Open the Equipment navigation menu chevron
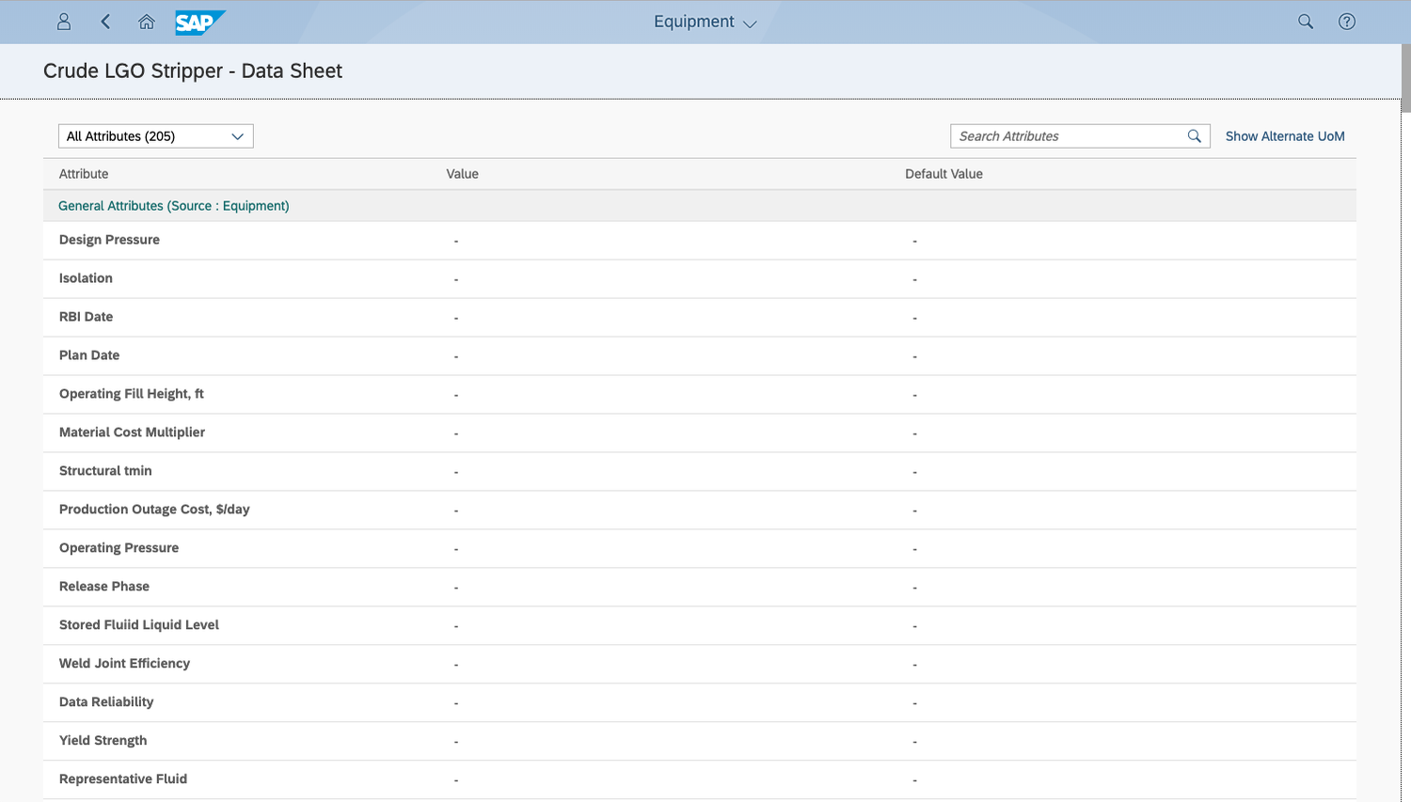 point(748,22)
